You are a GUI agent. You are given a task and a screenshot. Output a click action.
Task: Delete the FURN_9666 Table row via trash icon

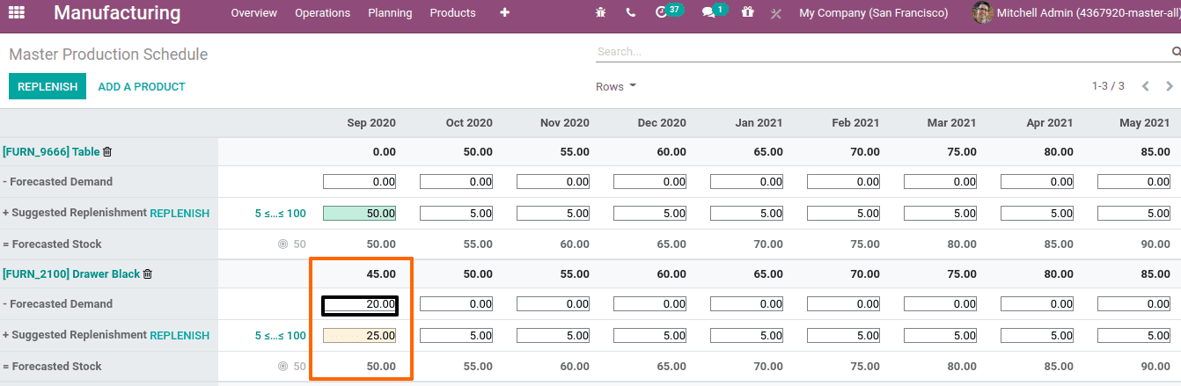[107, 152]
